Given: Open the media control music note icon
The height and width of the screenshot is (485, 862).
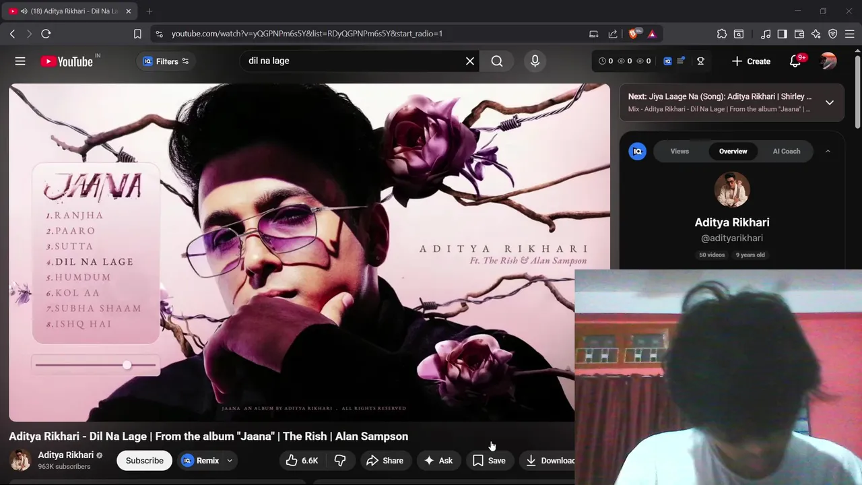Looking at the screenshot, I should [766, 34].
